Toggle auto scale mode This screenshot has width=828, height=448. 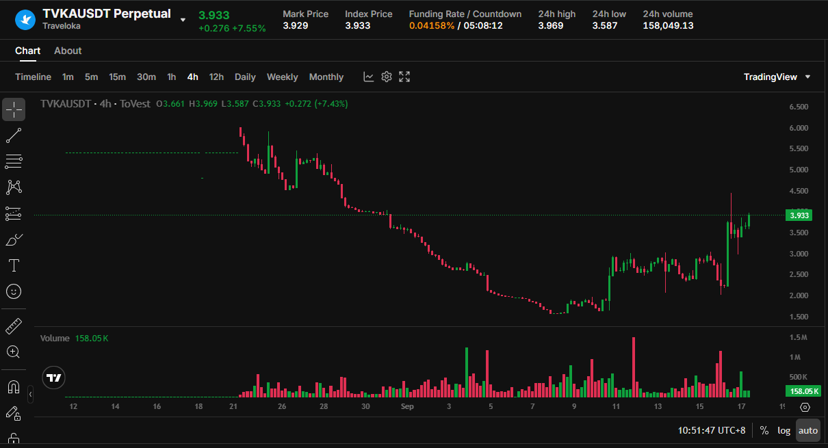coord(808,430)
